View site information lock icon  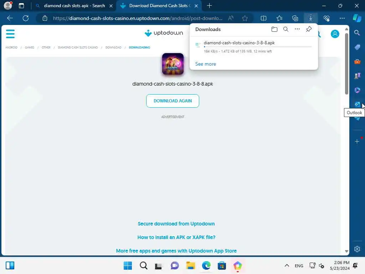pos(45,18)
